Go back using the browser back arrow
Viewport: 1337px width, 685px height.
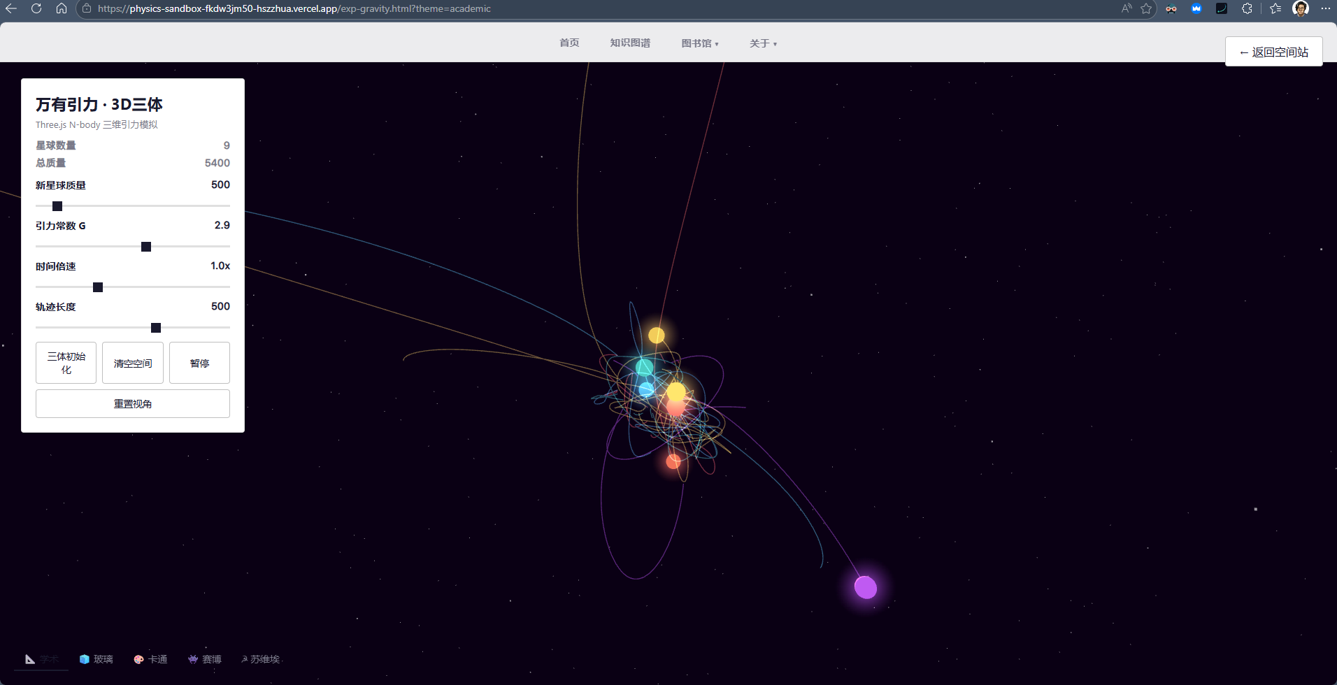[11, 8]
